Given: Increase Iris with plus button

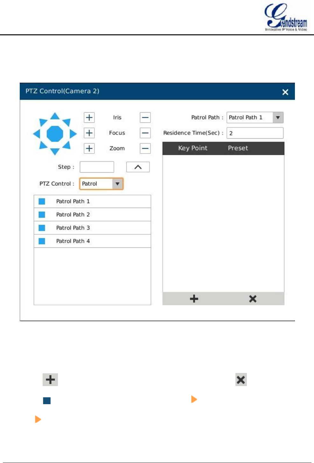Looking at the screenshot, I should pyautogui.click(x=89, y=117).
